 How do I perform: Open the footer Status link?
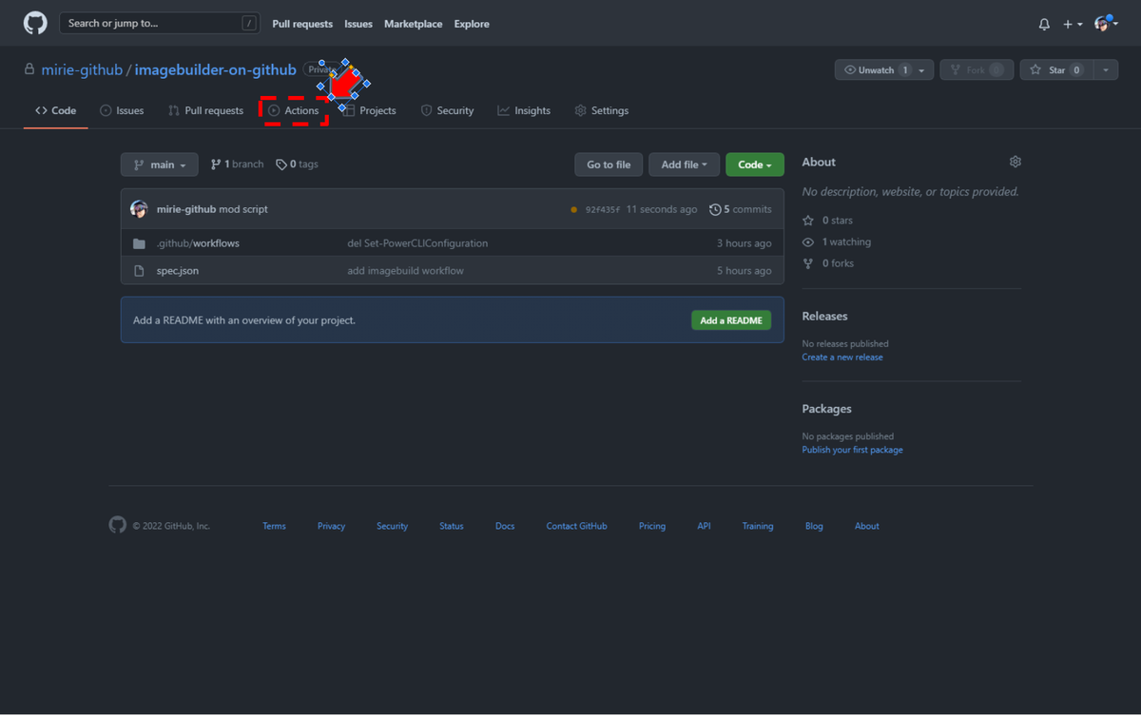tap(452, 526)
